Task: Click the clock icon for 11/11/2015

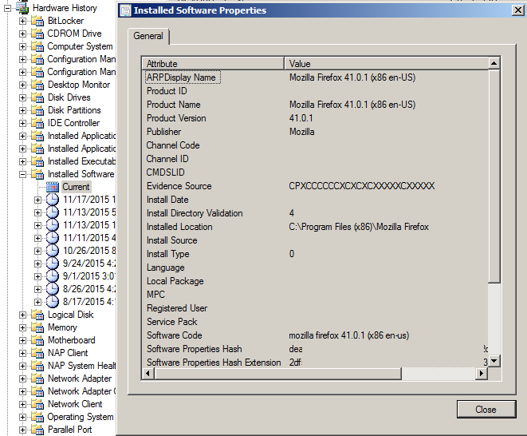Action: click(x=53, y=238)
